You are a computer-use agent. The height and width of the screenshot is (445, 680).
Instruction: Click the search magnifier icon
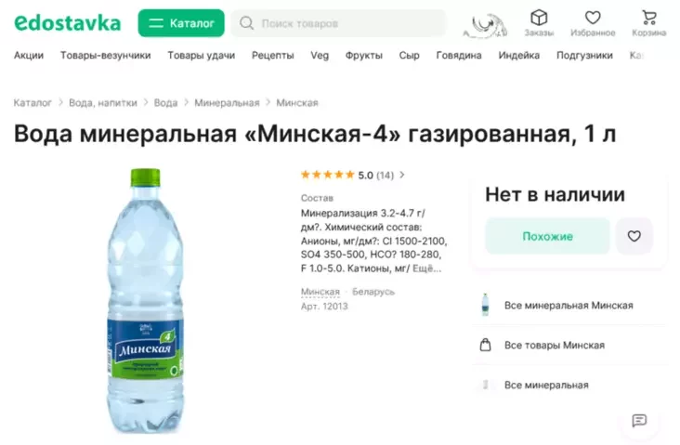coord(246,23)
